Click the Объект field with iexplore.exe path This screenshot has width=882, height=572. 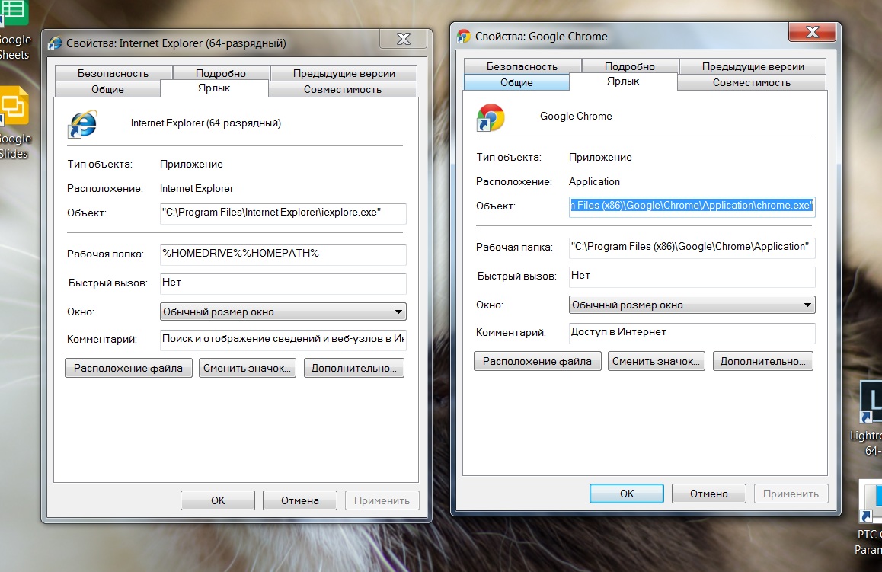pos(283,213)
